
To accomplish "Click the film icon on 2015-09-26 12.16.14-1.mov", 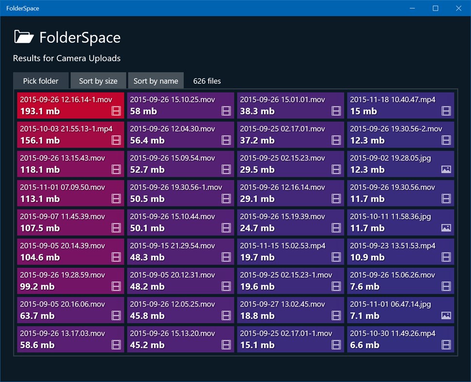I will pyautogui.click(x=116, y=111).
